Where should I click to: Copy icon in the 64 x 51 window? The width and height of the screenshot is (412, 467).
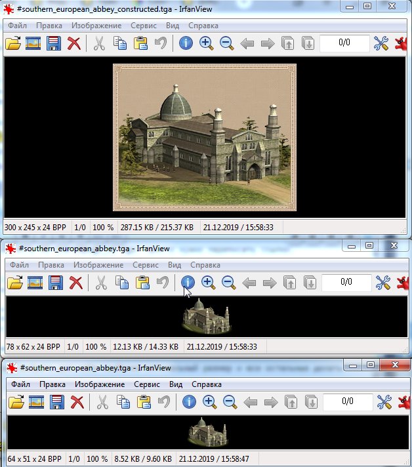123,402
